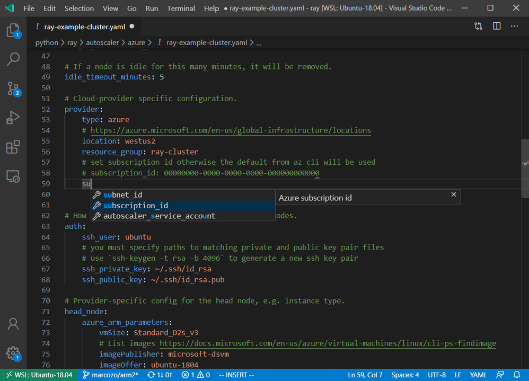Viewport: 529px width, 381px height.
Task: Change line endings via LF indicator
Action: [x=458, y=375]
